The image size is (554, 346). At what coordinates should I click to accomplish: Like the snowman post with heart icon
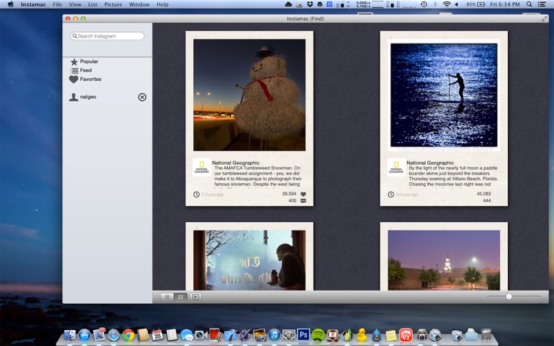[x=303, y=194]
